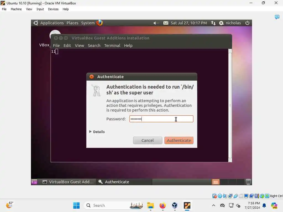Expand the Details section in Authenticate dialog
Image resolution: width=283 pixels, height=212 pixels.
point(97,132)
